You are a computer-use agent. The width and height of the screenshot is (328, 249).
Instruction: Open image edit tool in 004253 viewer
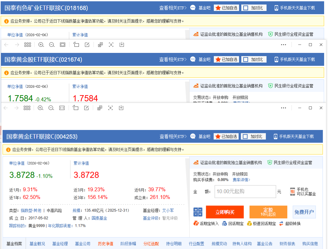click(86, 108)
